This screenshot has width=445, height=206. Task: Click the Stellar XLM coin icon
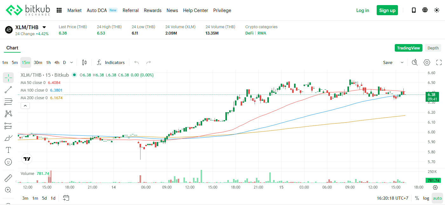click(9, 30)
